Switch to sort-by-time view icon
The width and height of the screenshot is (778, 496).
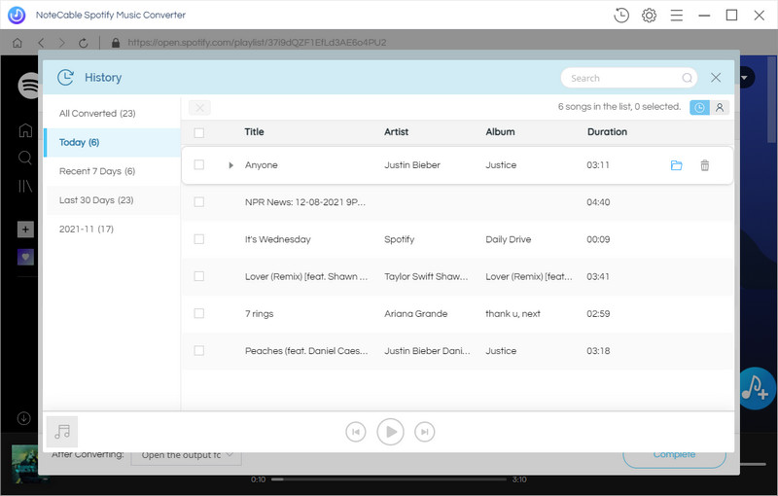(699, 107)
